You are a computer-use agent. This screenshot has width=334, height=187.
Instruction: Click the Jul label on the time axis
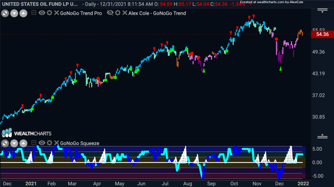165,184
